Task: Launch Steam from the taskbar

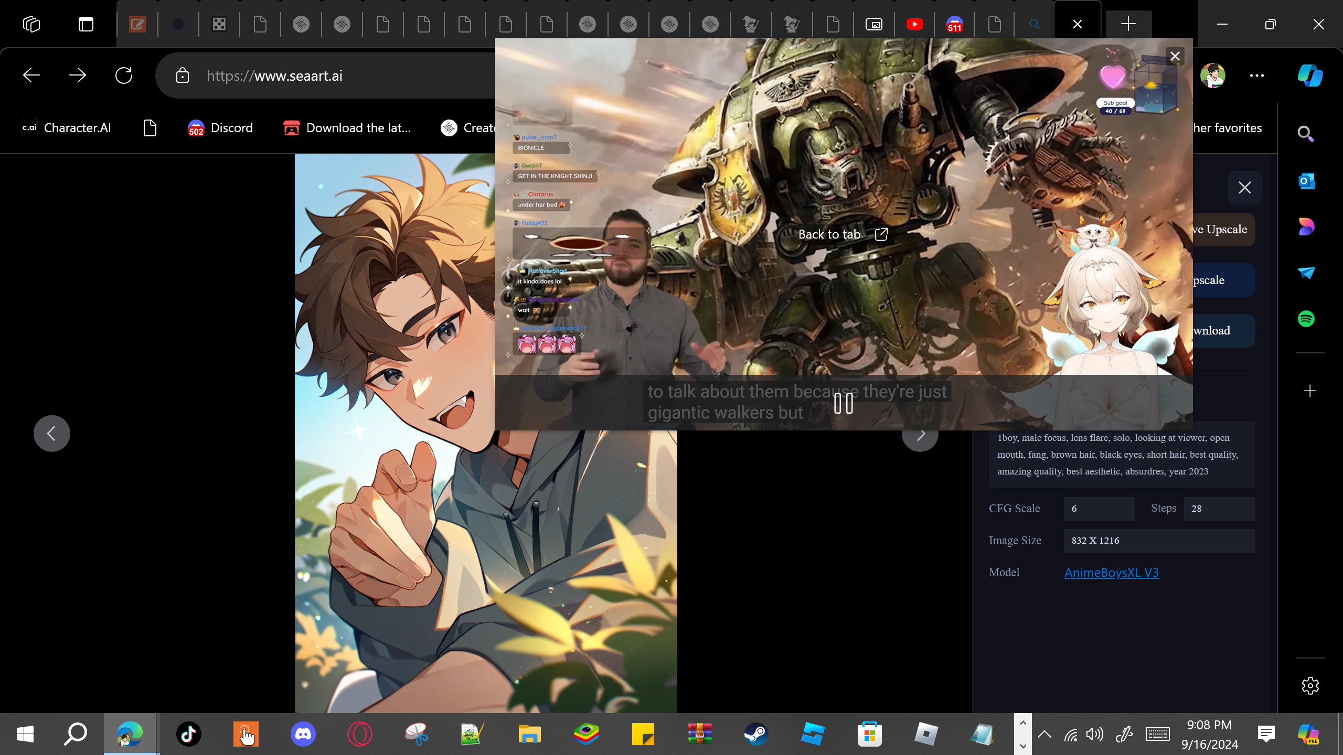Action: click(756, 734)
